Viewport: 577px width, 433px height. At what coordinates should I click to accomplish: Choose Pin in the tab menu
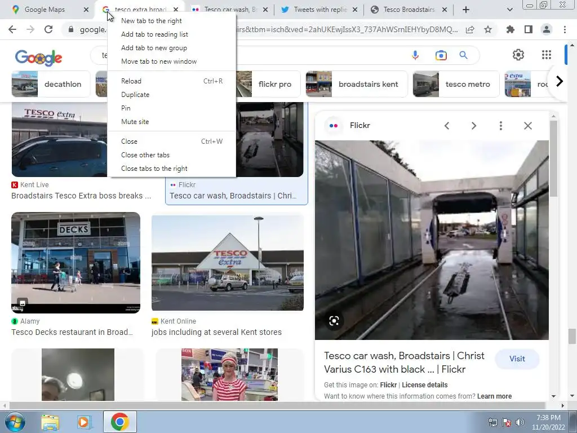click(x=172, y=108)
